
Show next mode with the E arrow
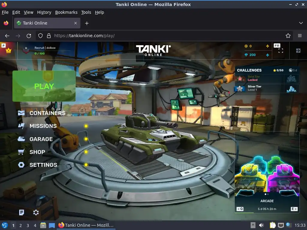(x=294, y=209)
